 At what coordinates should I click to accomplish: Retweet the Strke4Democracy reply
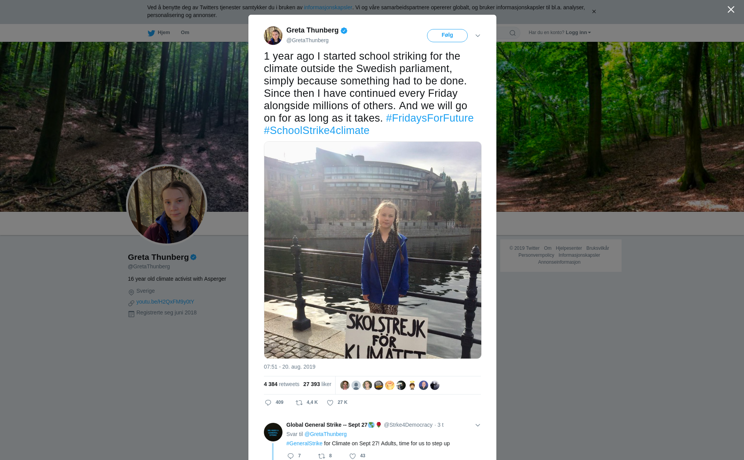point(322,456)
